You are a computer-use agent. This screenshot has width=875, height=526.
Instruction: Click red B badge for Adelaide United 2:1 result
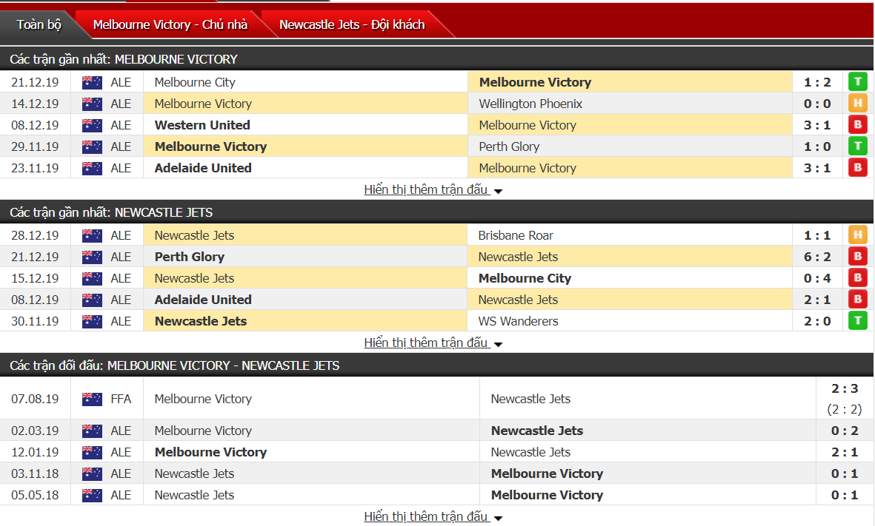858,299
